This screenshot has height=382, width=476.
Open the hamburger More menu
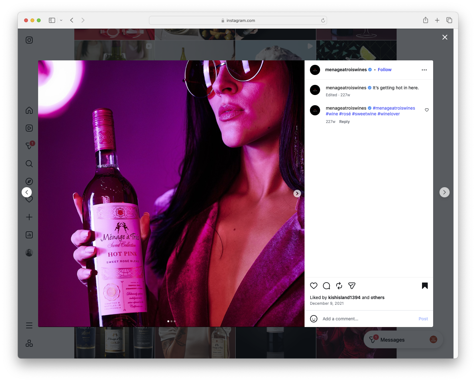pos(29,325)
